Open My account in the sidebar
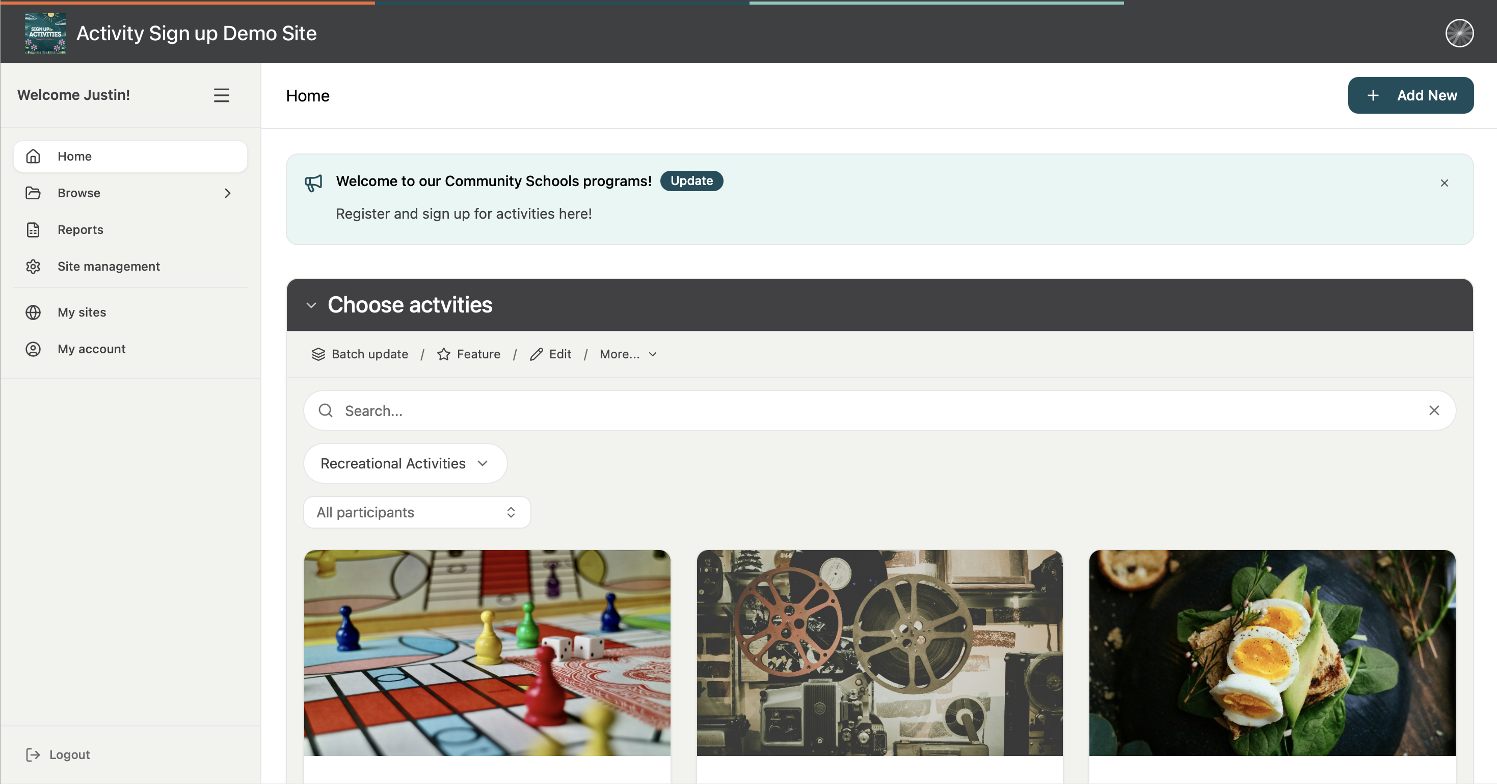Image resolution: width=1497 pixels, height=784 pixels. (x=130, y=348)
